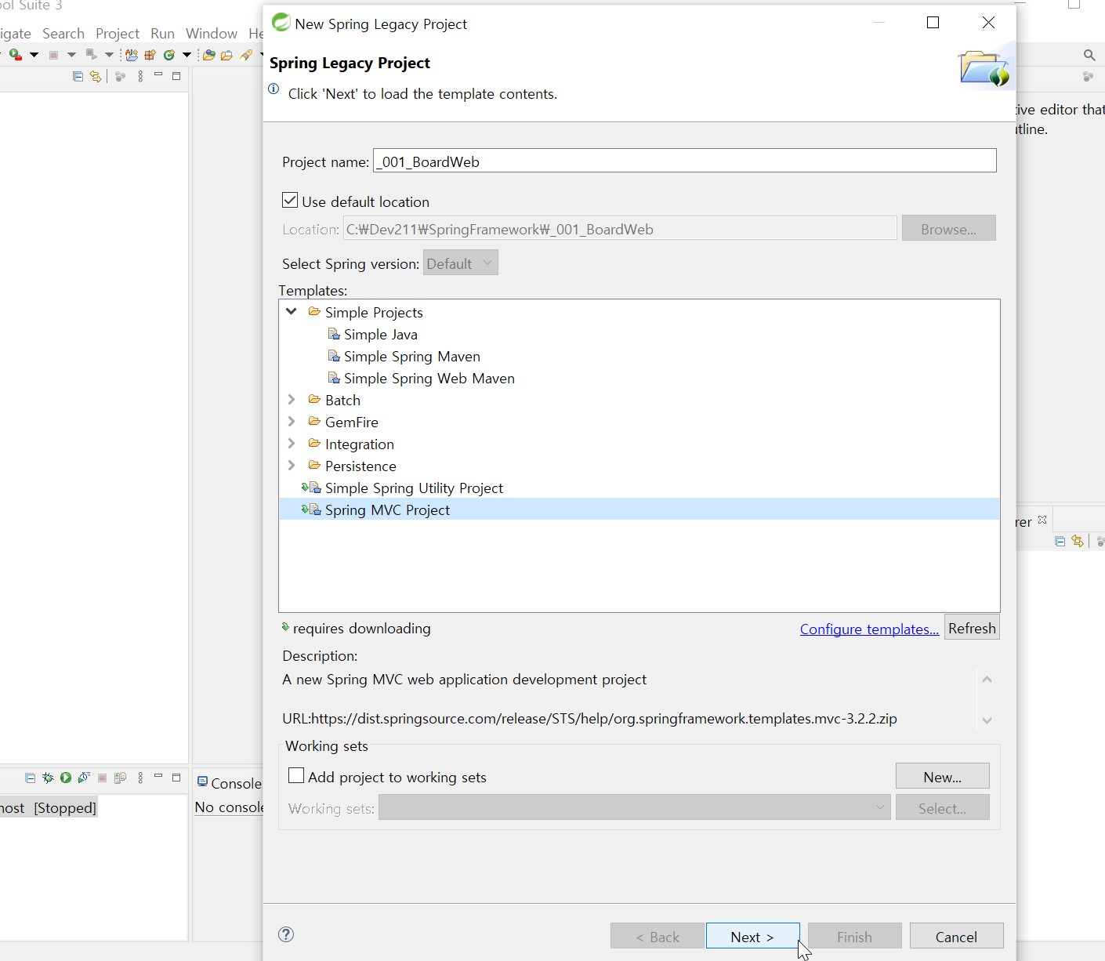Click the New AspectJ project toolbar icon
The width and height of the screenshot is (1105, 961).
click(x=132, y=55)
